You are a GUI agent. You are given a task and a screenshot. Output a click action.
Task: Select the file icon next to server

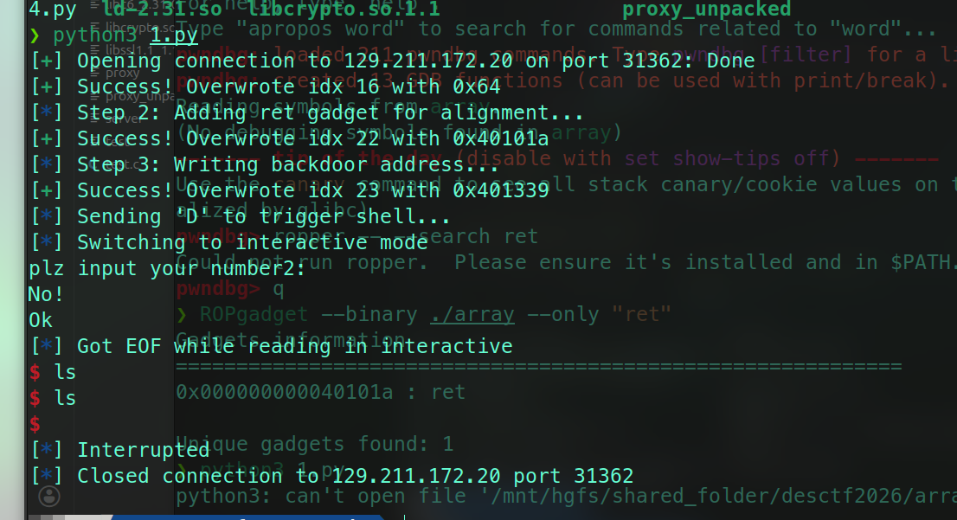coord(95,119)
